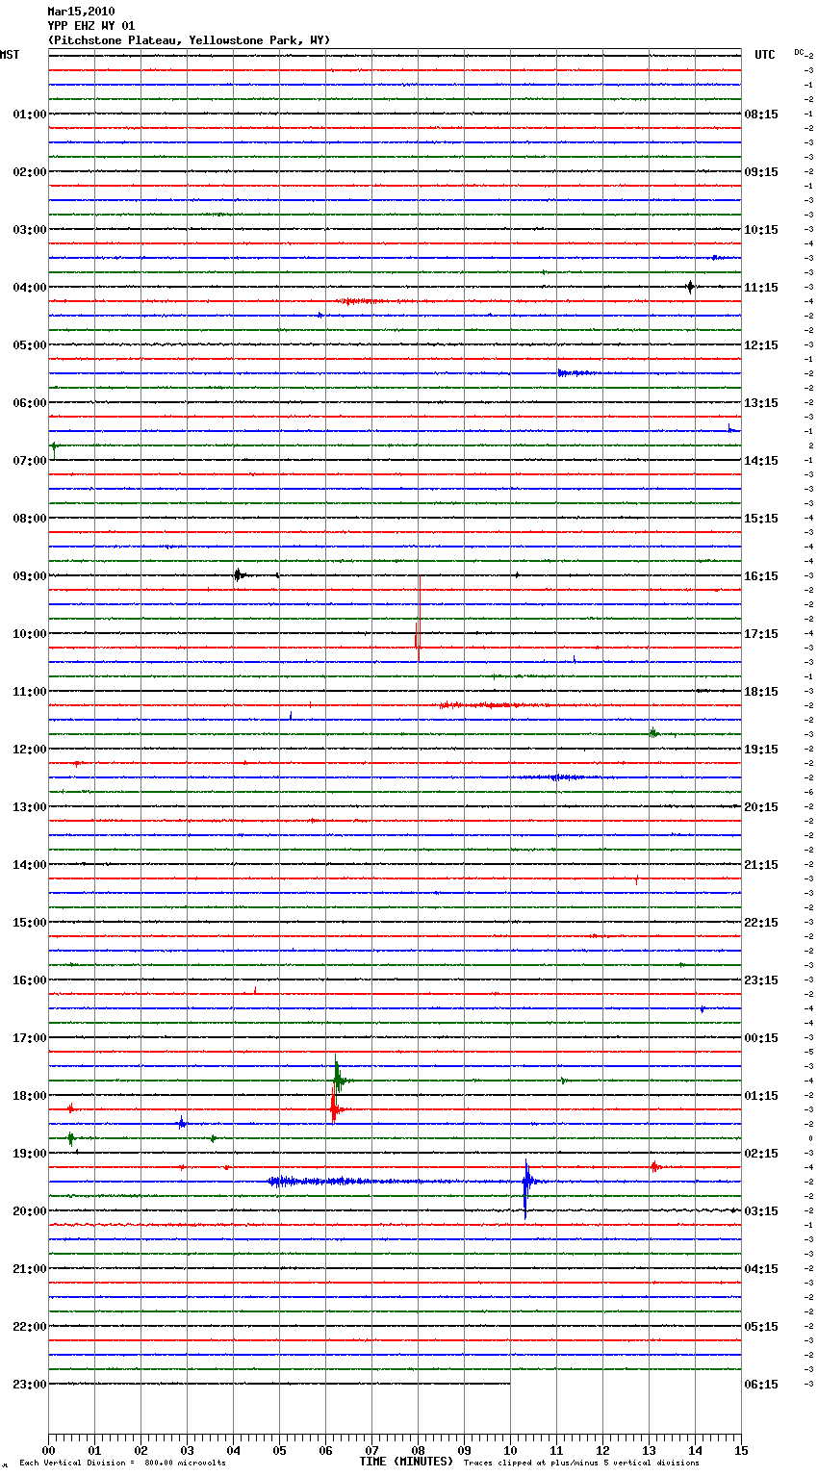Select the 16:00 MST row label

[30, 980]
